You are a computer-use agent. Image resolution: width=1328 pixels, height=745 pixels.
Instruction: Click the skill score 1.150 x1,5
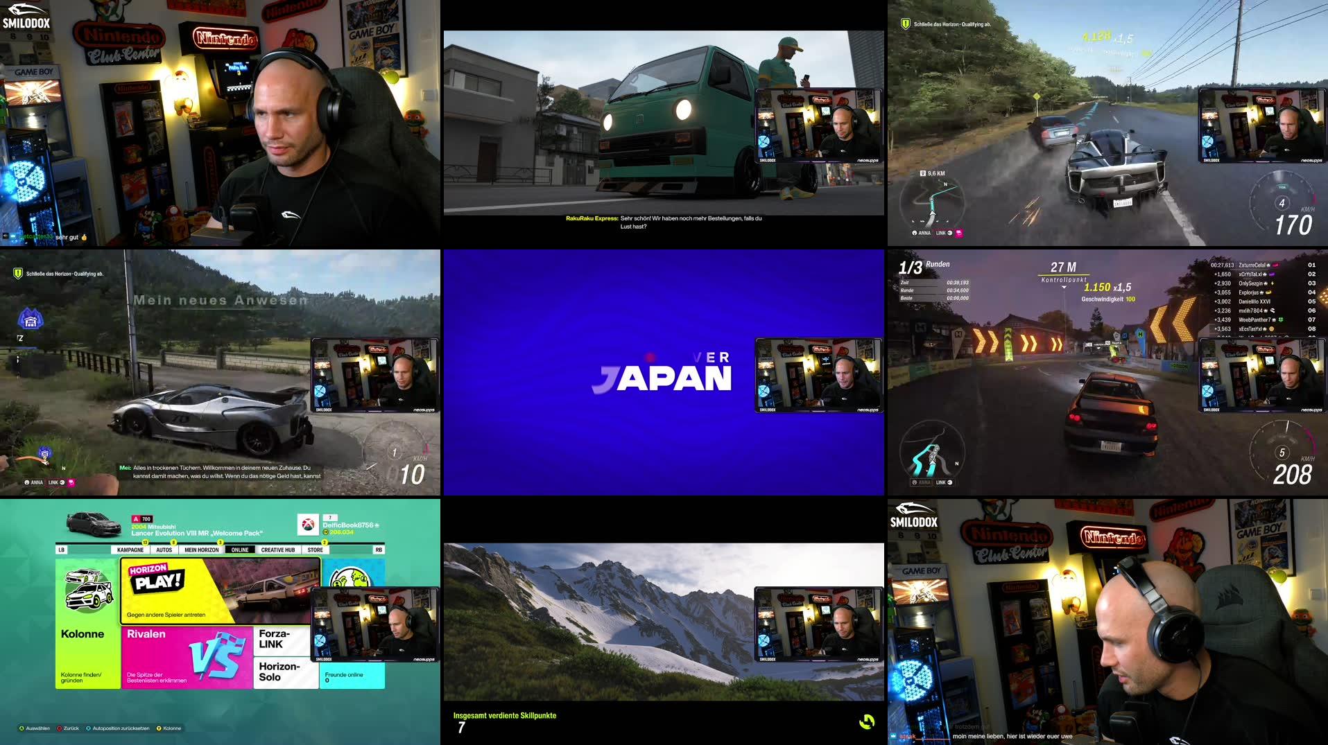[x=1107, y=287]
